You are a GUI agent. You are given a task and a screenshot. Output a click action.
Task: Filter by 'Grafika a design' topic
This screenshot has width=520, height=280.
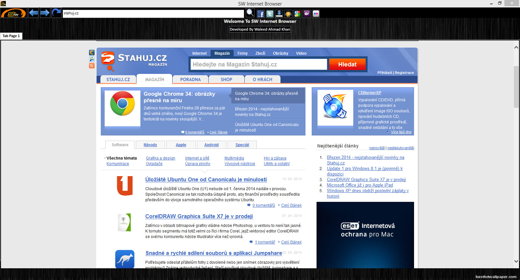pos(161,158)
